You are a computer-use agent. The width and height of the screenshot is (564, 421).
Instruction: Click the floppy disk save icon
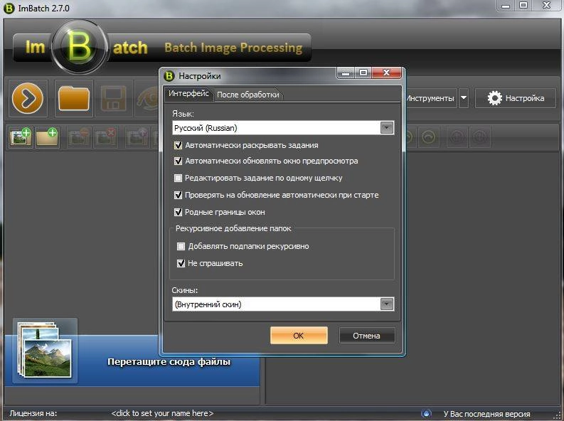[x=114, y=98]
